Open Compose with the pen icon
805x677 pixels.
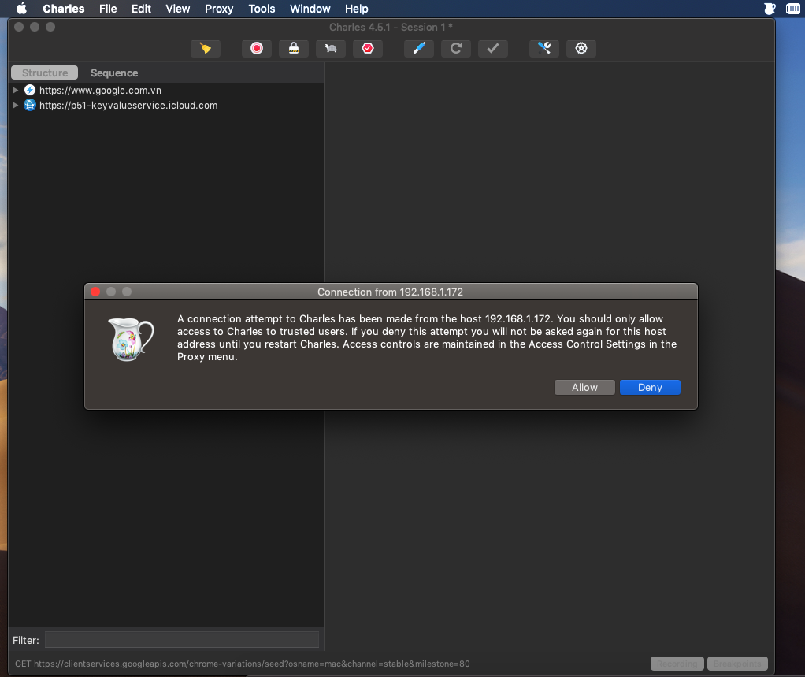(x=419, y=48)
